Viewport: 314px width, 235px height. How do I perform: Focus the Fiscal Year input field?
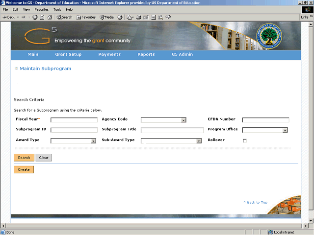pos(74,120)
